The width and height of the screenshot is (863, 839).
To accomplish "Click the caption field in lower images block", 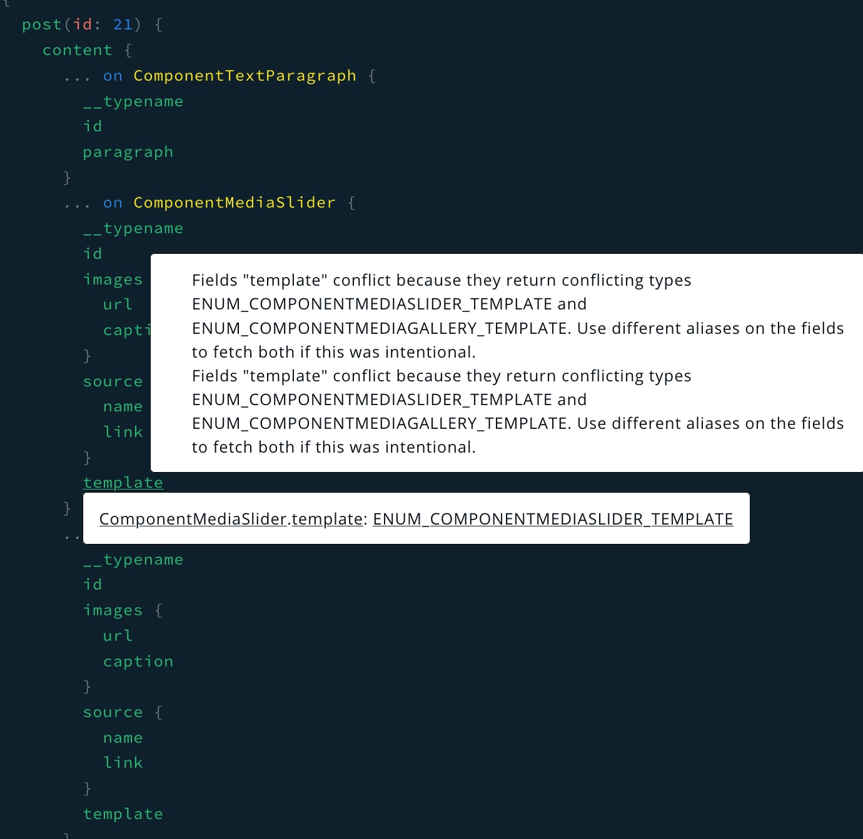I will [x=138, y=661].
